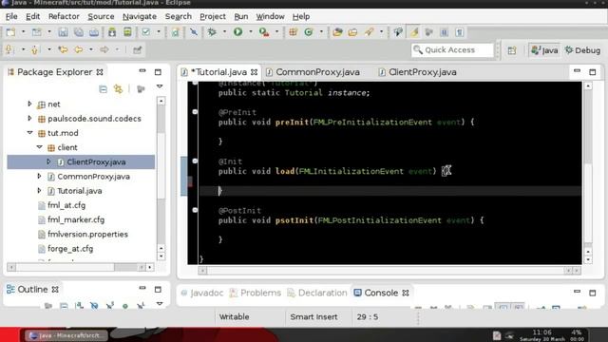Open the Navigate menu
This screenshot has width=608, height=342.
(140, 16)
